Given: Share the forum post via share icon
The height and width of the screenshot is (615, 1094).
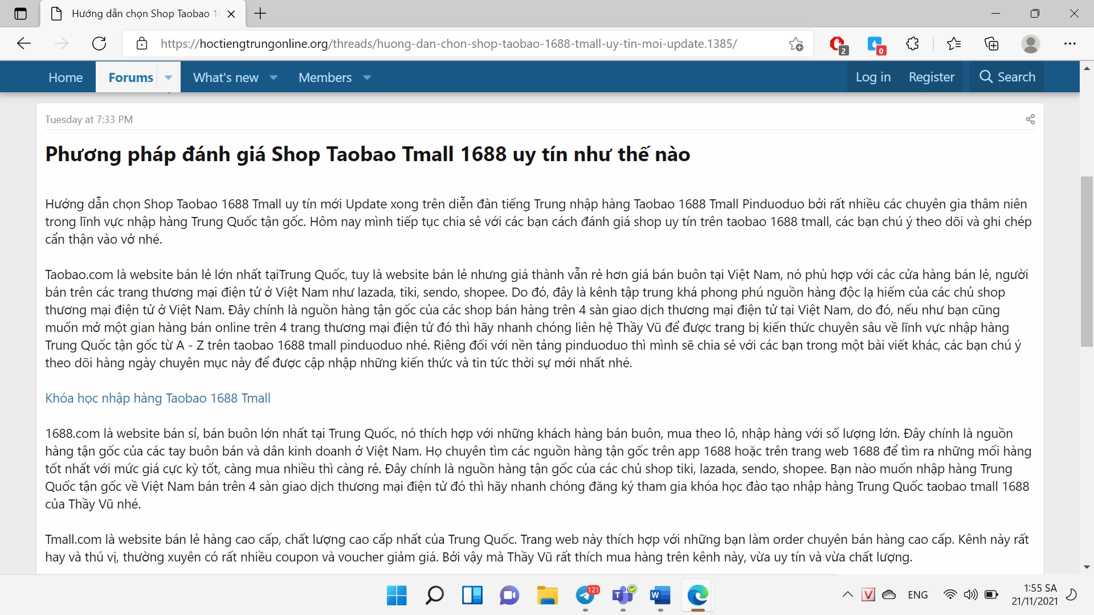Looking at the screenshot, I should pyautogui.click(x=1030, y=119).
